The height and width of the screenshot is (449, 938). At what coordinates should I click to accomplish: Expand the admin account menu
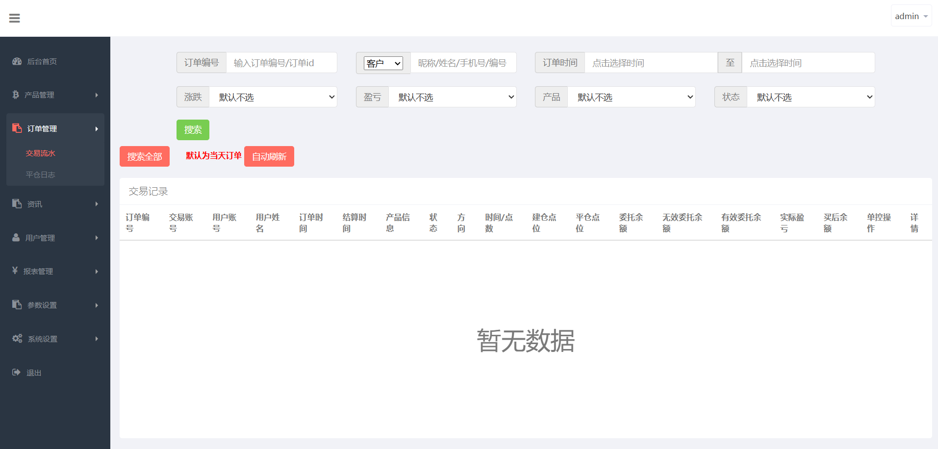coord(911,16)
